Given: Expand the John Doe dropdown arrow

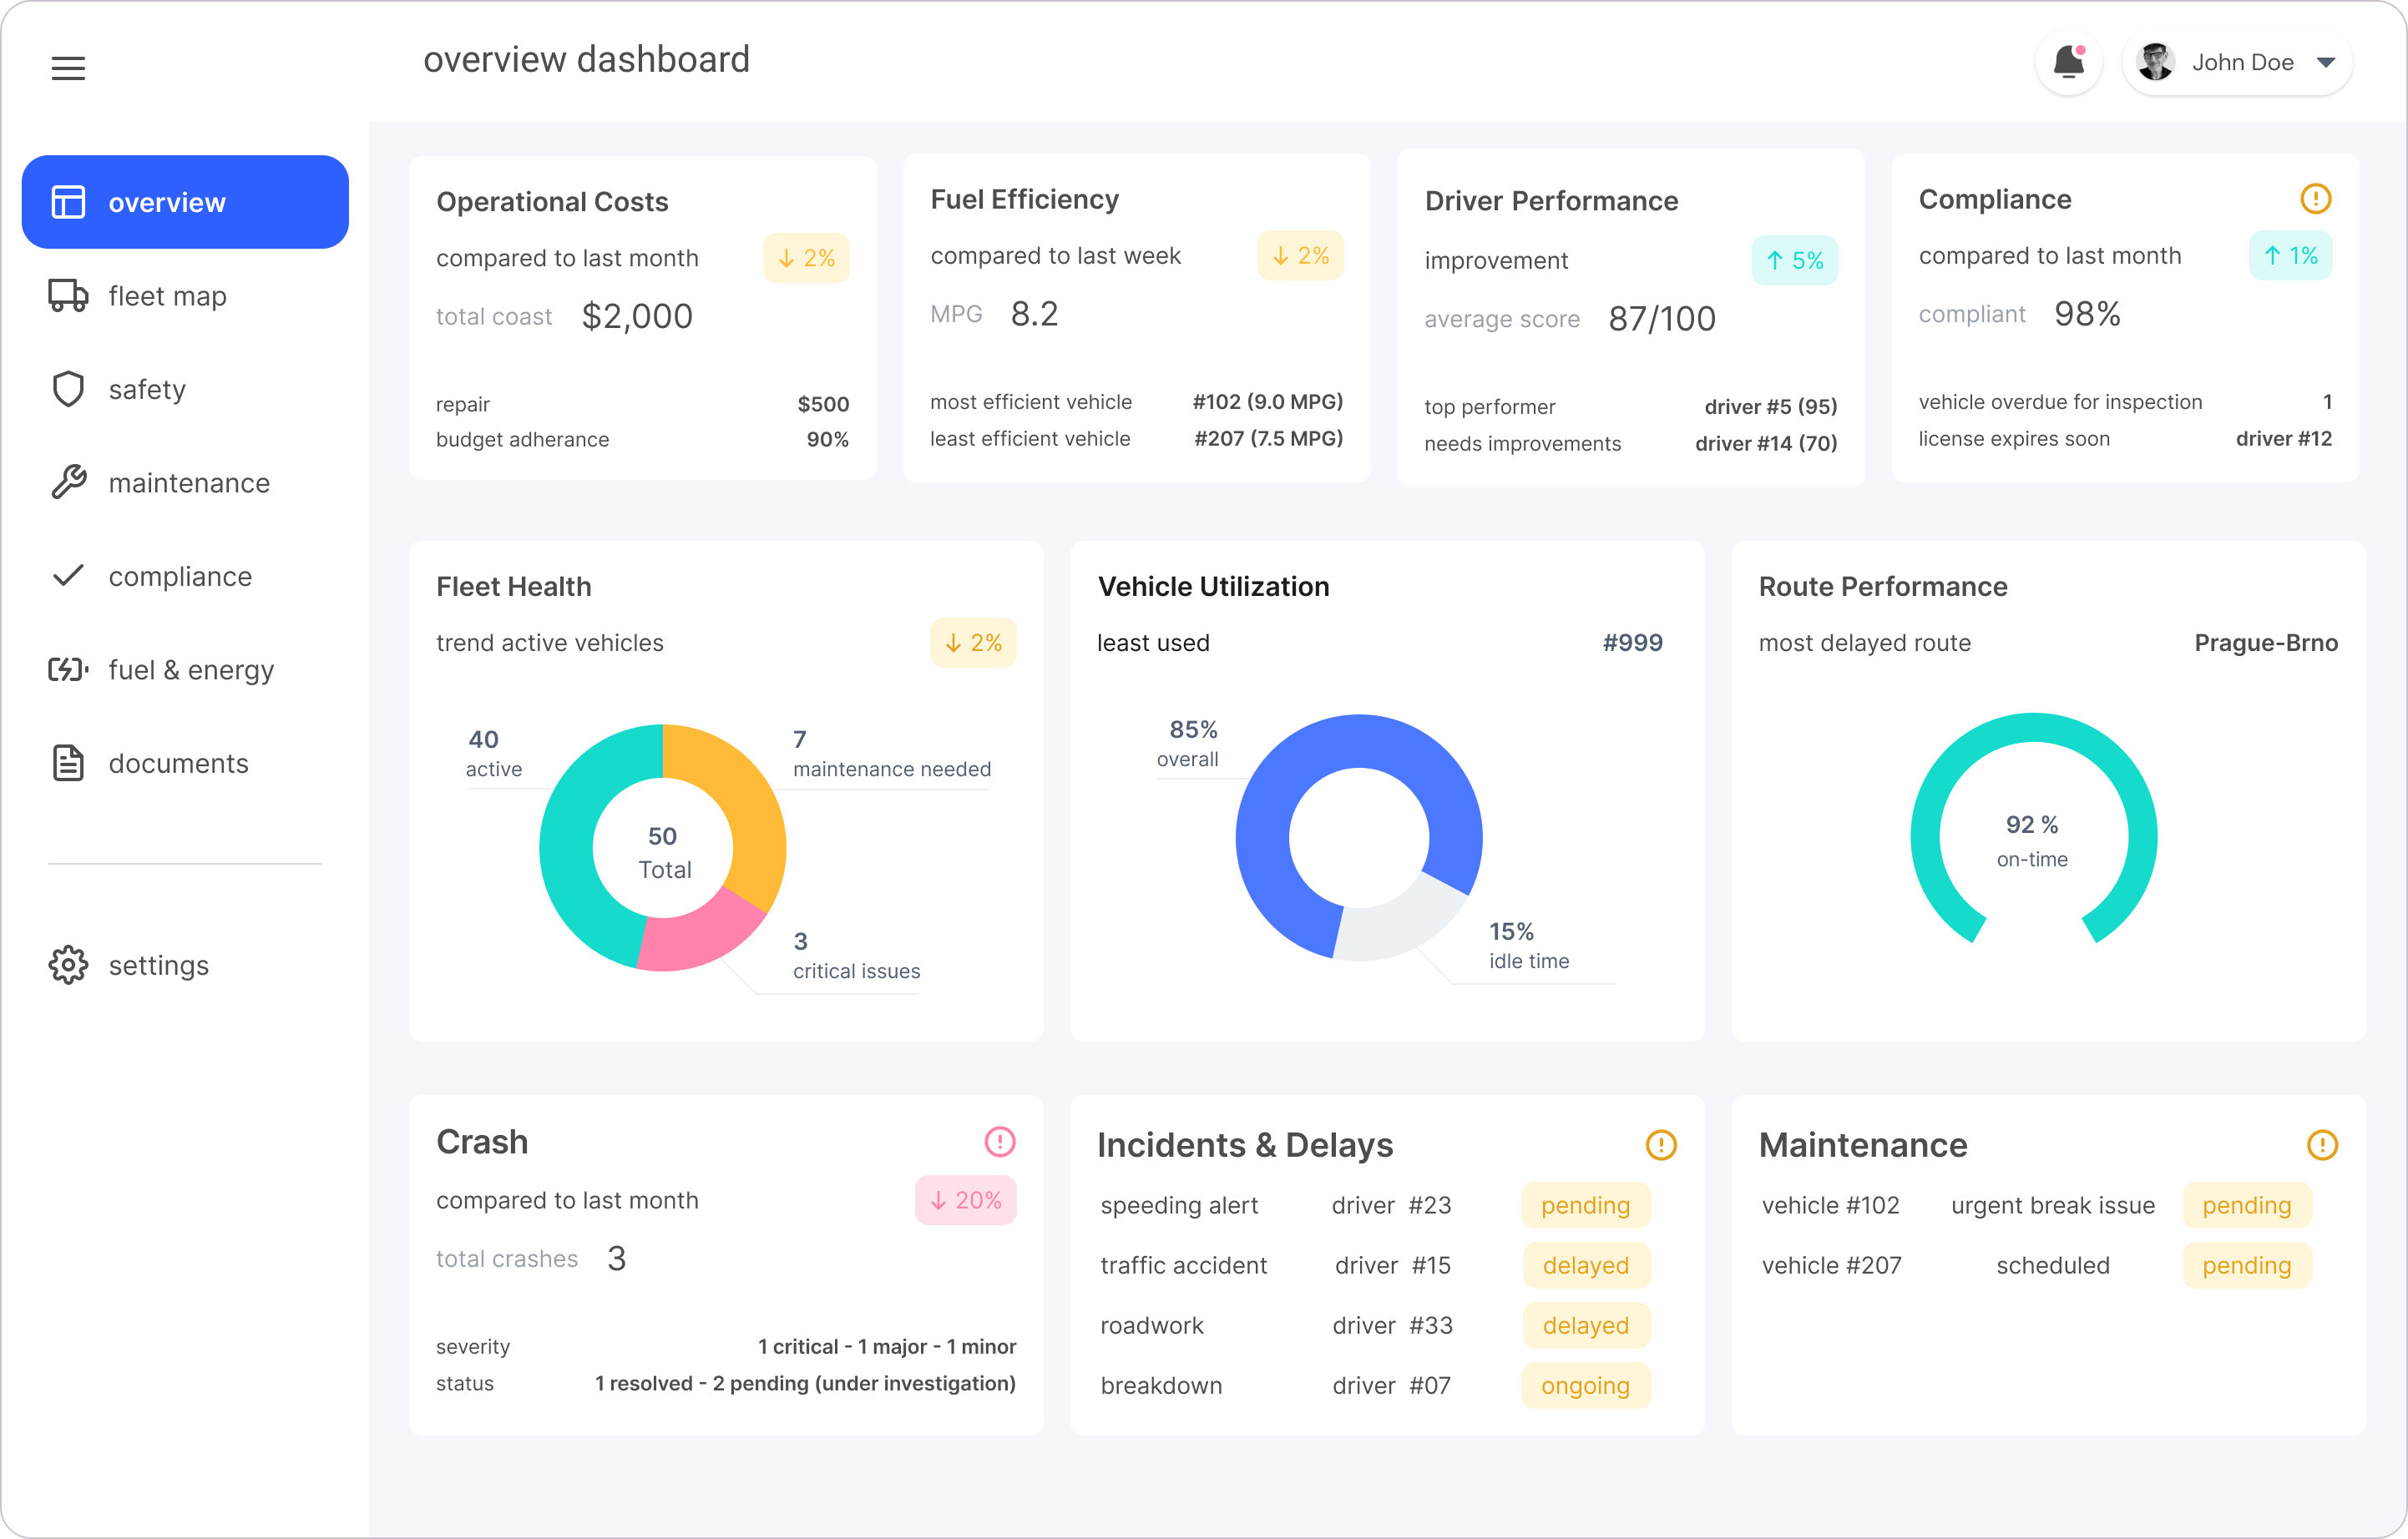Looking at the screenshot, I should [2326, 63].
